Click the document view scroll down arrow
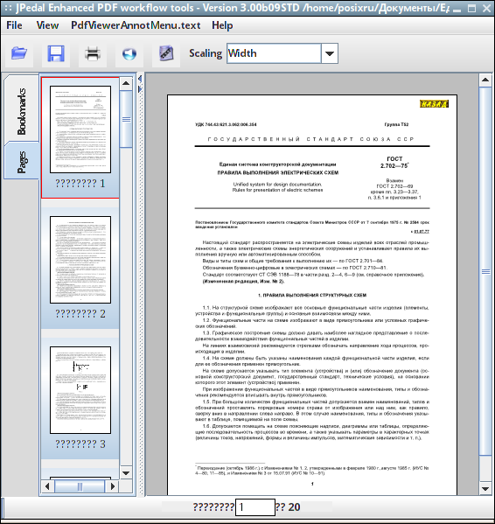 485,489
